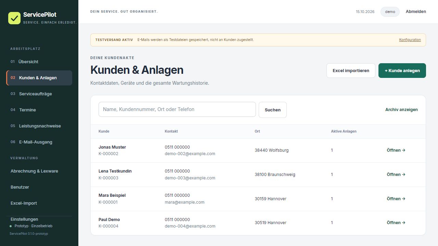Open the Paul Demo customer record

(x=396, y=223)
